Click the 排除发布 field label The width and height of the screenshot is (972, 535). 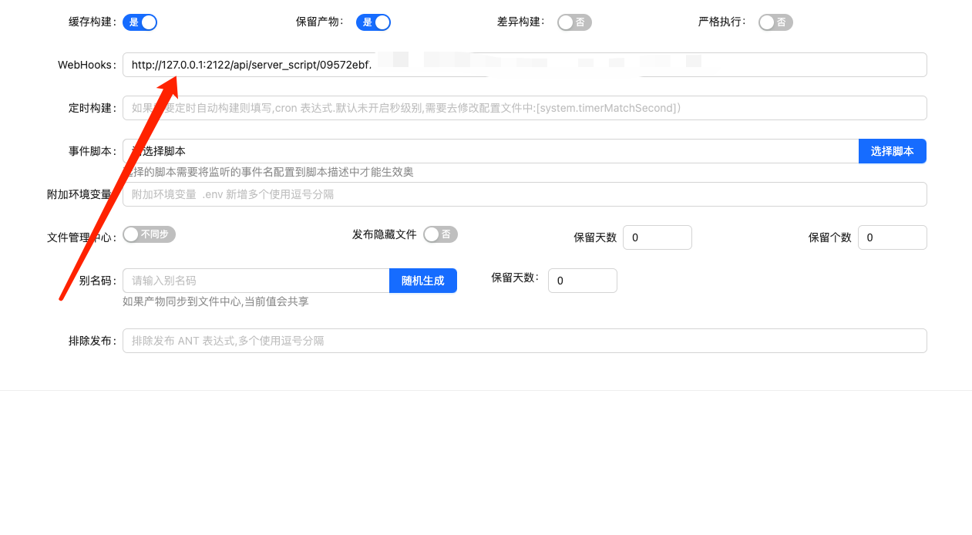pyautogui.click(x=92, y=341)
